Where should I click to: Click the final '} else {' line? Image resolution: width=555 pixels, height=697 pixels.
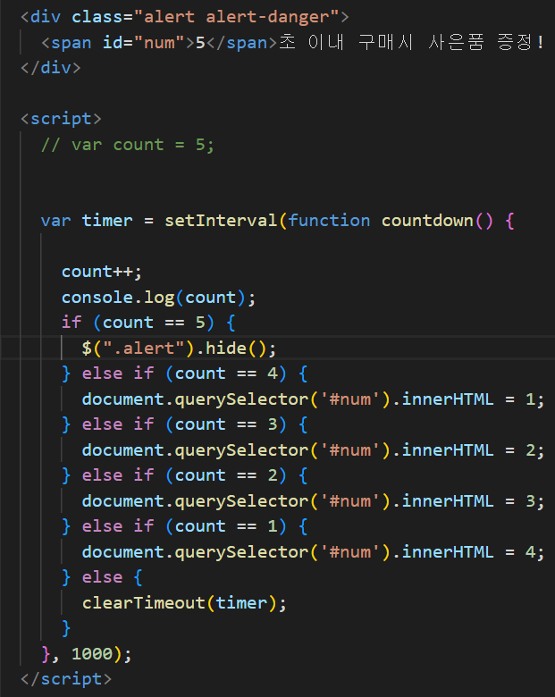pyautogui.click(x=102, y=577)
